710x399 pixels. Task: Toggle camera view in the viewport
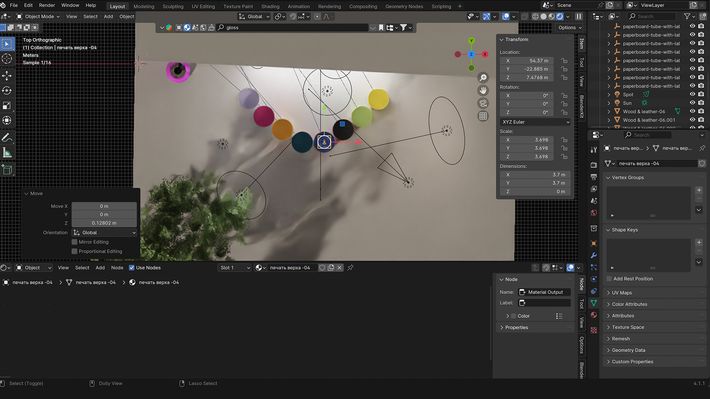483,103
